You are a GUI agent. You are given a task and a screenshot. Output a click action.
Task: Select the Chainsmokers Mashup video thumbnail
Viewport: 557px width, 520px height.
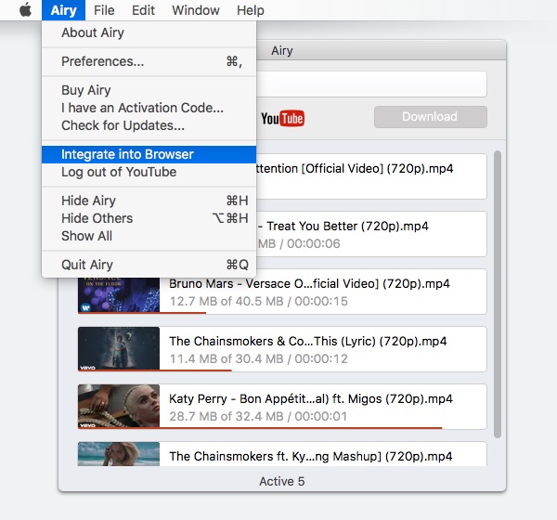tap(119, 453)
